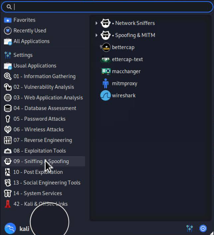The width and height of the screenshot is (214, 235).
Task: Click the Database Assessment cylinder icon
Action: (x=8, y=108)
